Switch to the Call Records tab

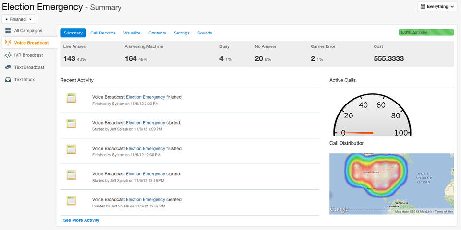click(x=103, y=33)
